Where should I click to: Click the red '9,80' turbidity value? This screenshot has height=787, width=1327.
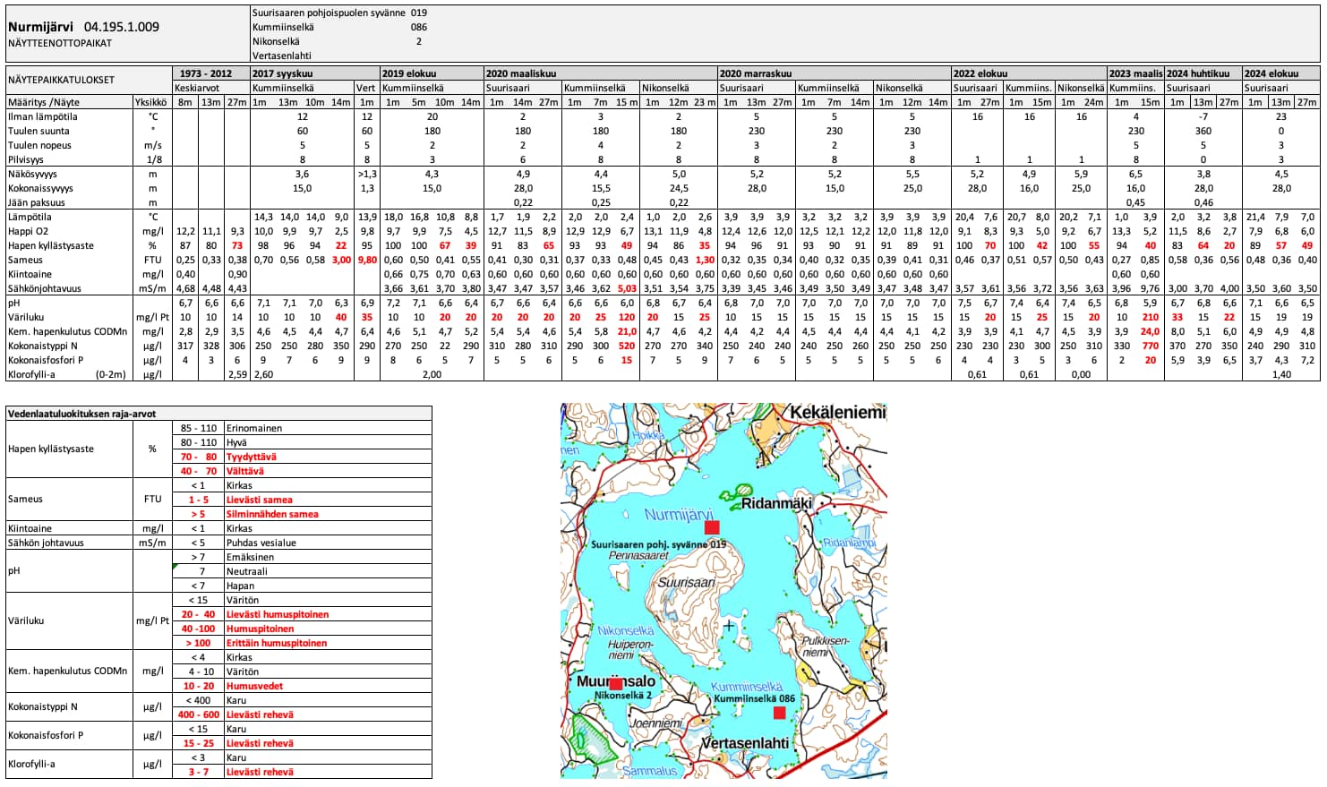point(366,260)
